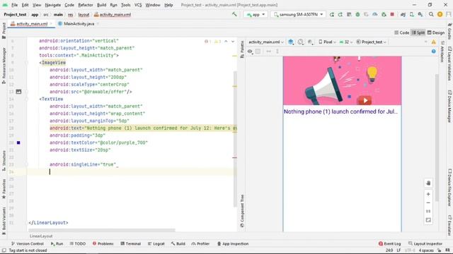Open the samsung SM-A507FN device dropdown

298,14
